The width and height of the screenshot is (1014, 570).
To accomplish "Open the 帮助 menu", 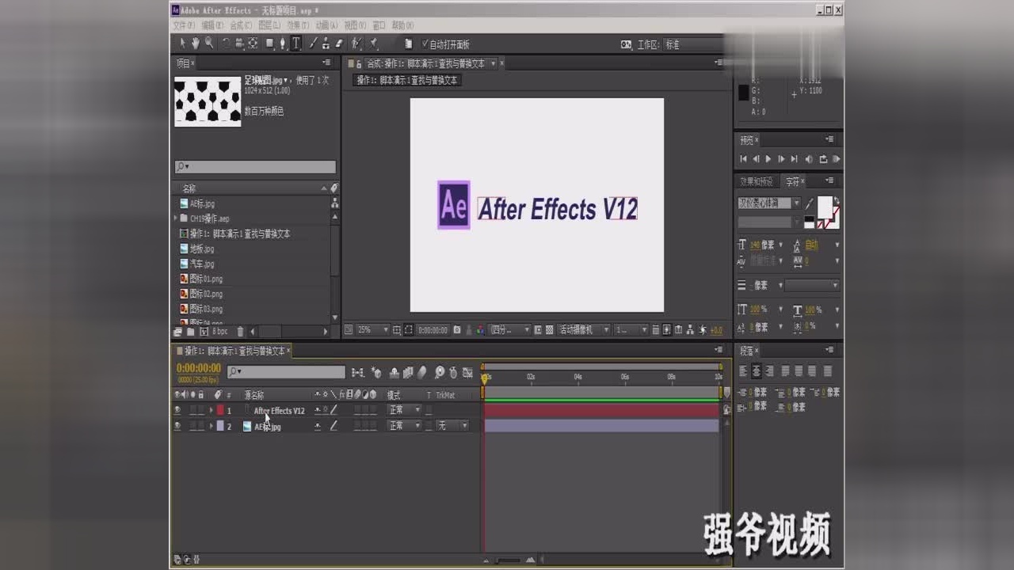I will click(402, 25).
